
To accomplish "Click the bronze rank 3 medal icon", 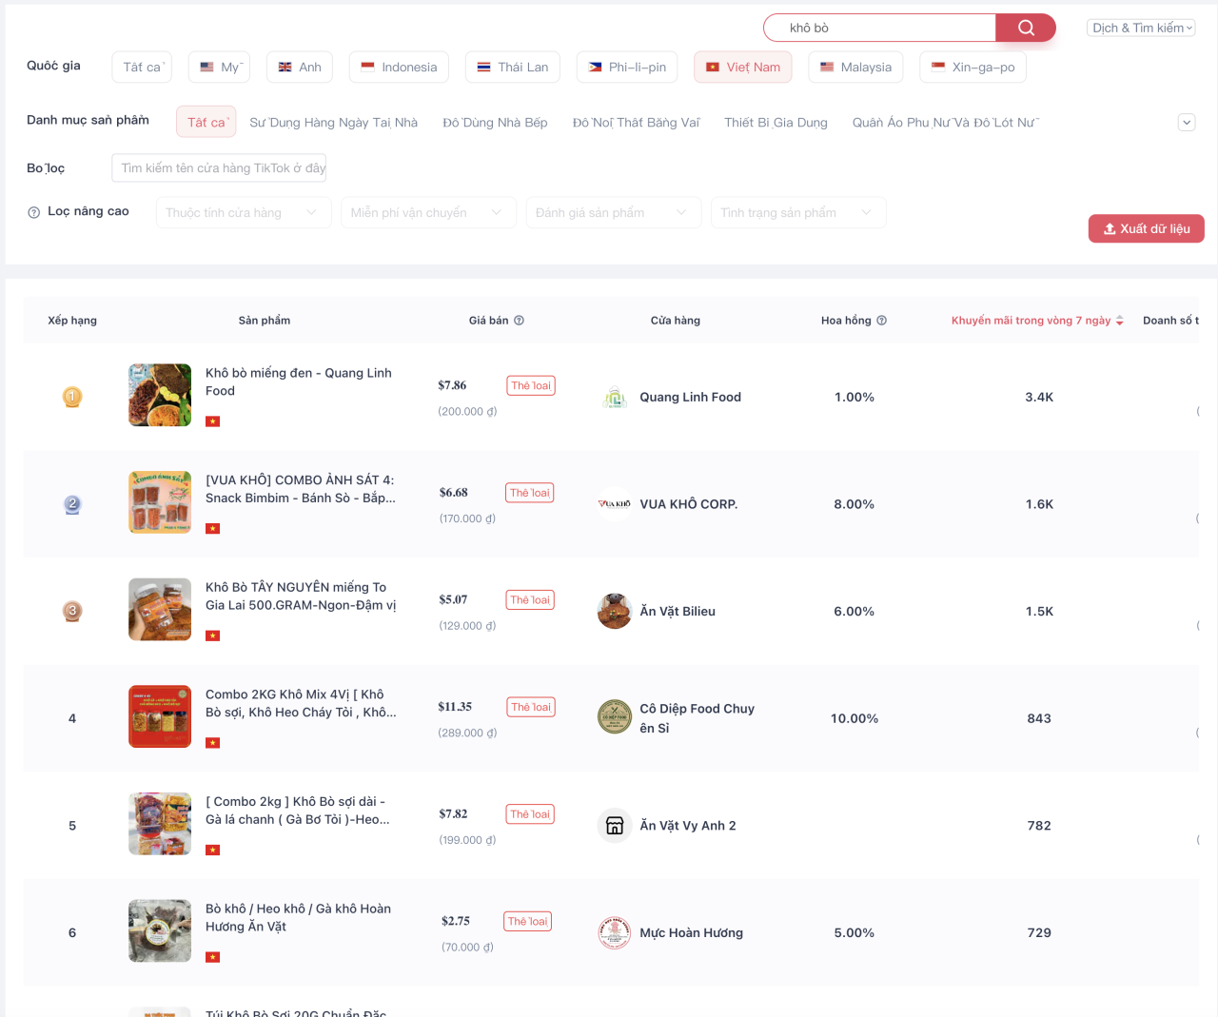I will tap(72, 611).
